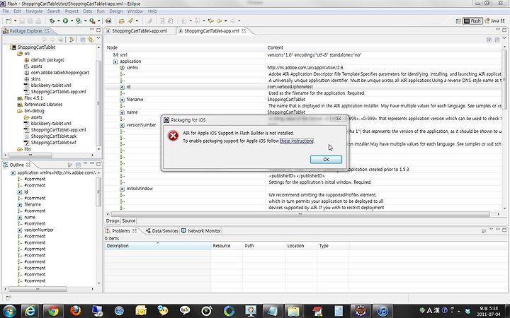Select the xmlns node in the editor

pyautogui.click(x=132, y=68)
